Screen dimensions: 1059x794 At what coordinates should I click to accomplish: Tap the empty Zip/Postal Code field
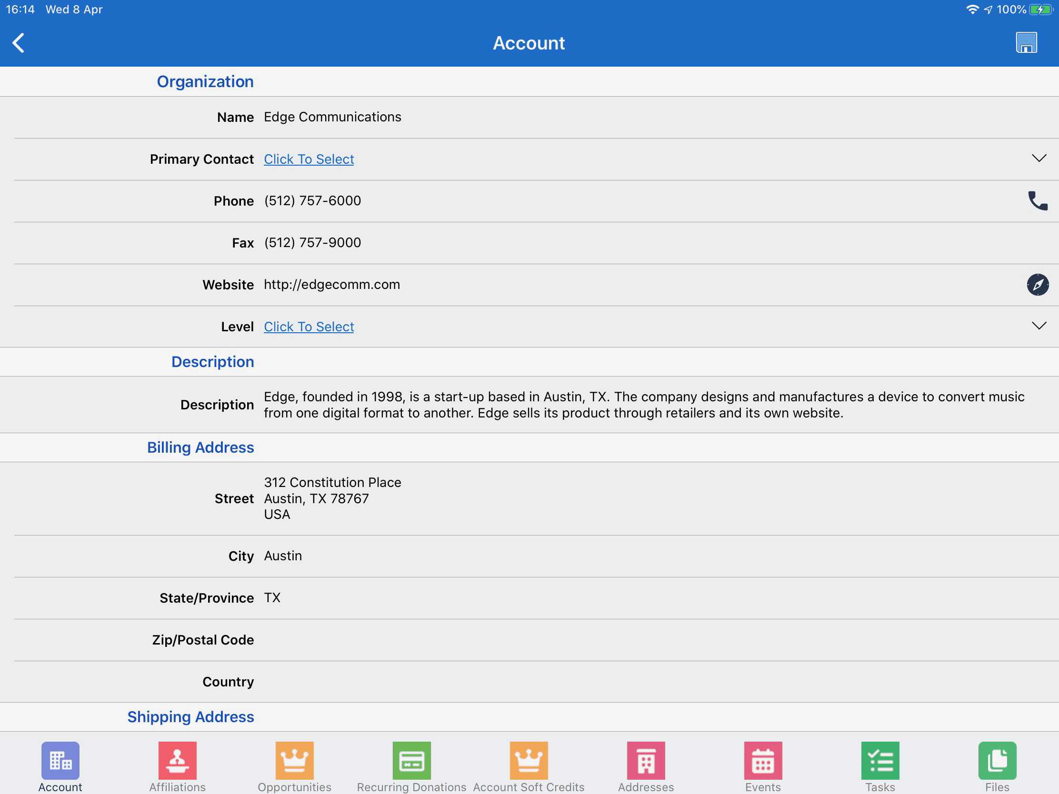[x=656, y=640]
